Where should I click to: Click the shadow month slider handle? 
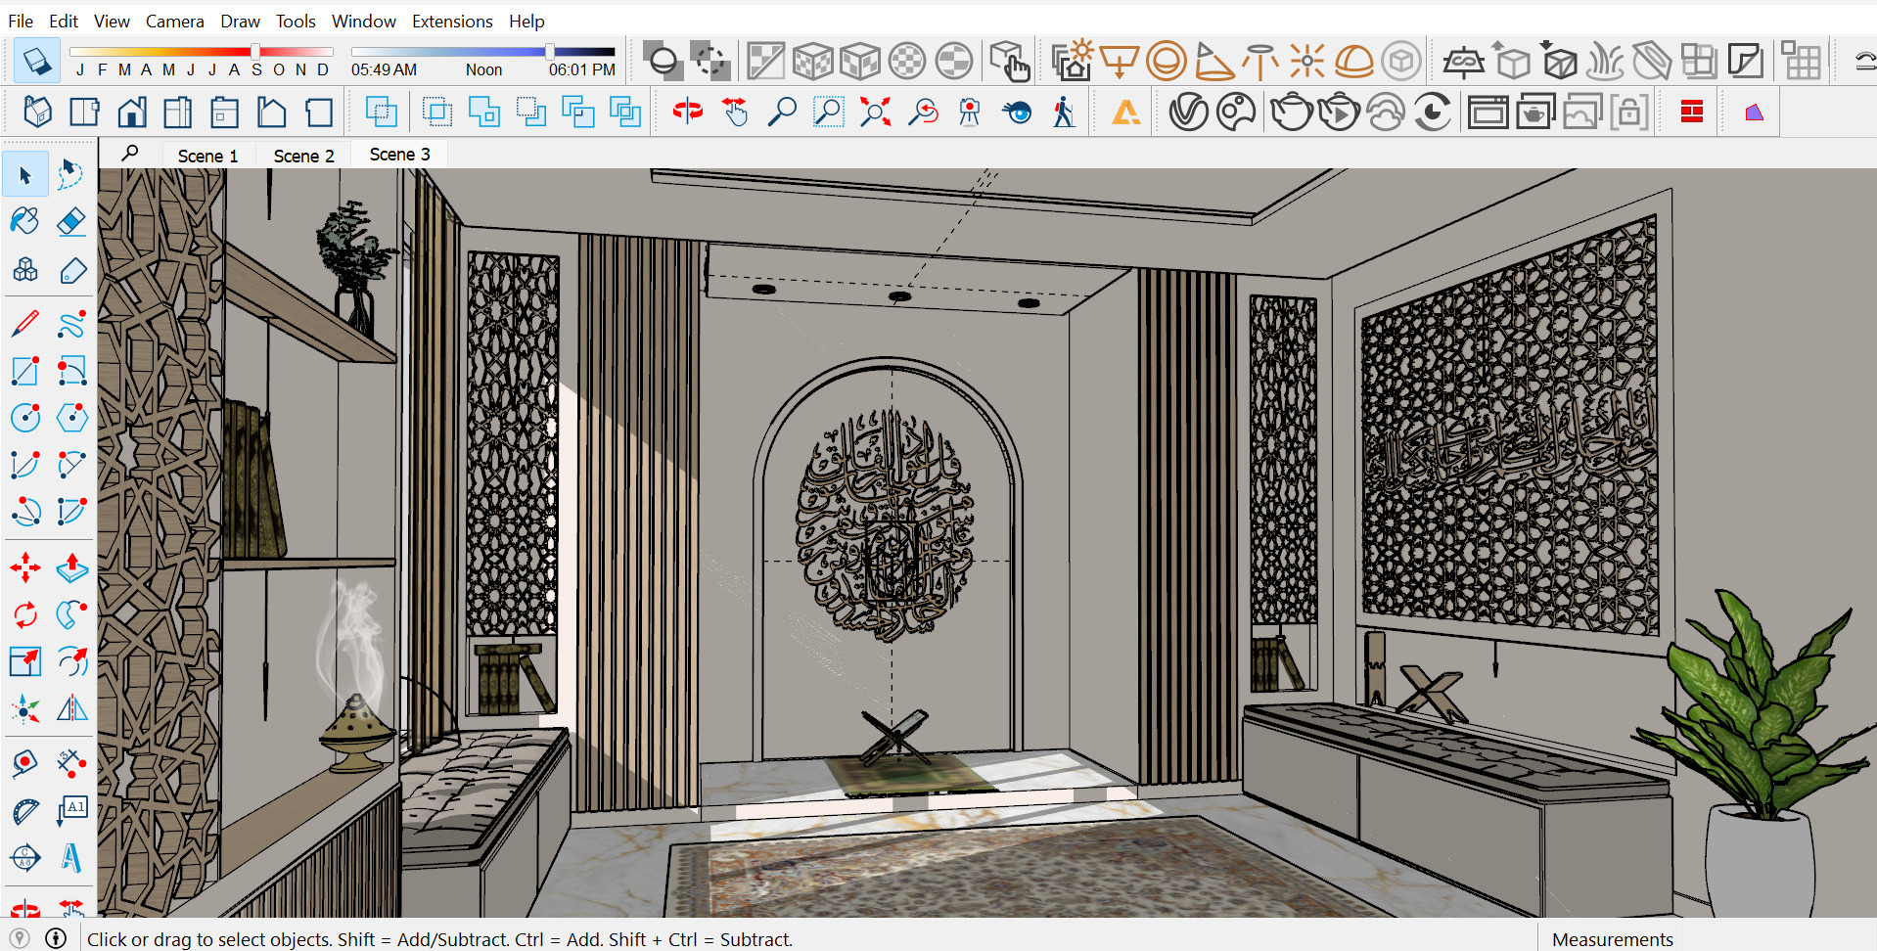tap(254, 51)
